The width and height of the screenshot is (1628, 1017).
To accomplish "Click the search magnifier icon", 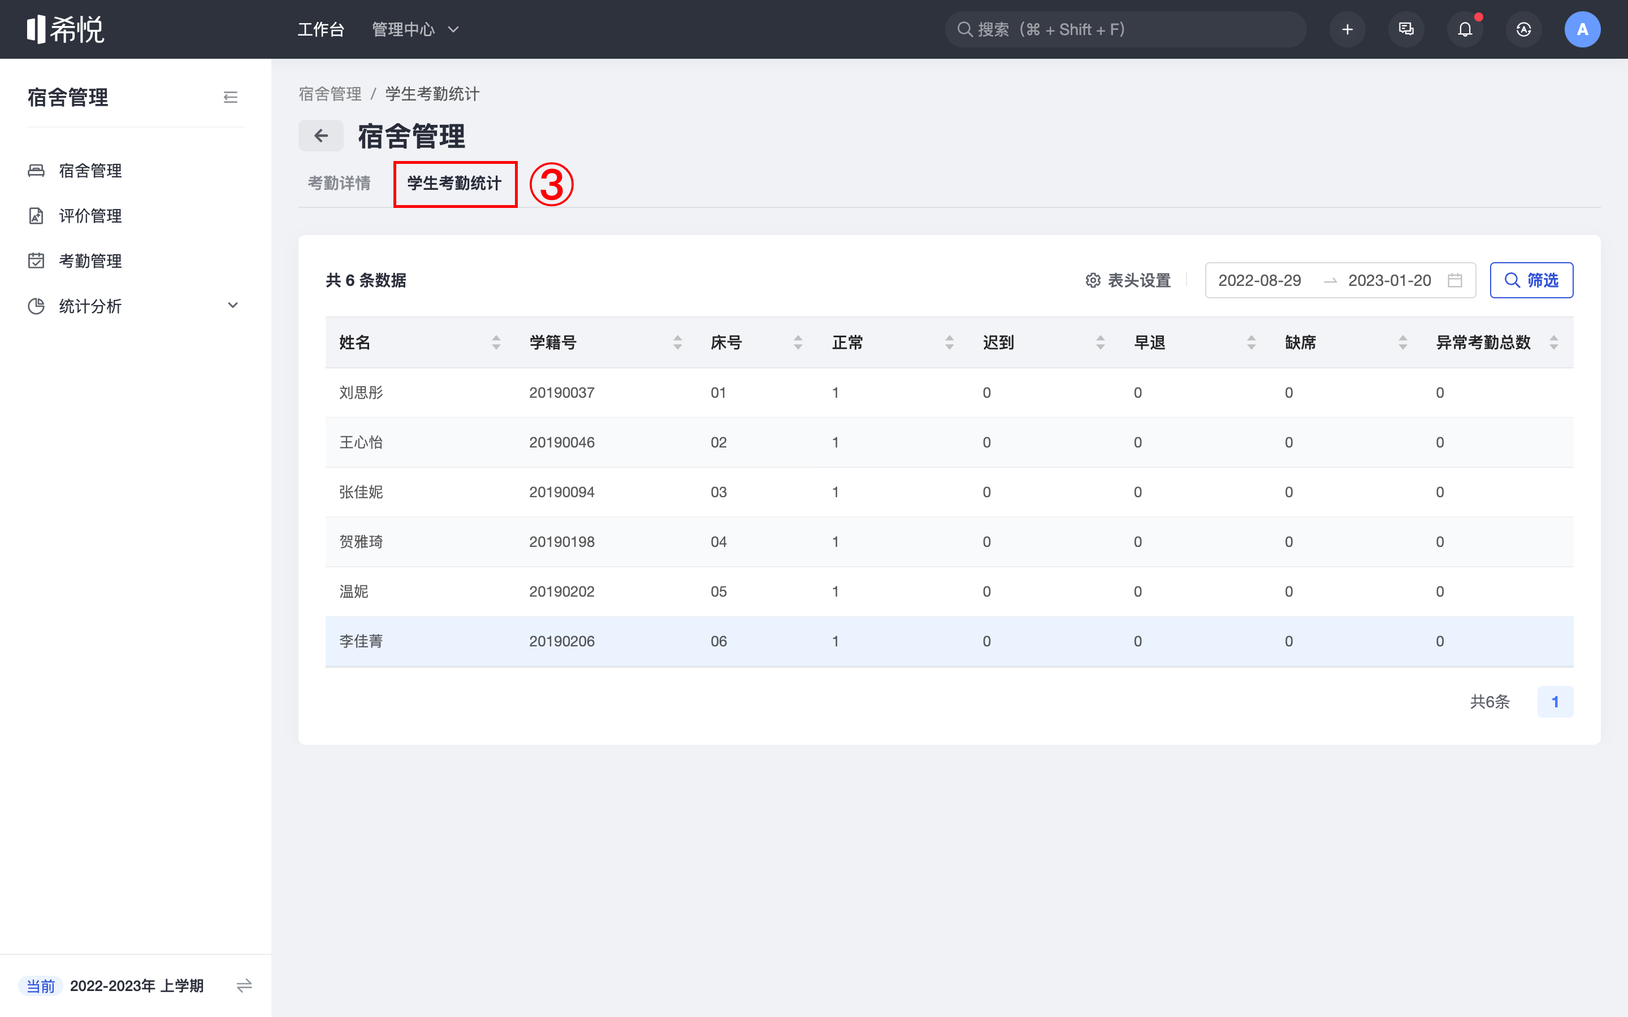I will (x=965, y=29).
